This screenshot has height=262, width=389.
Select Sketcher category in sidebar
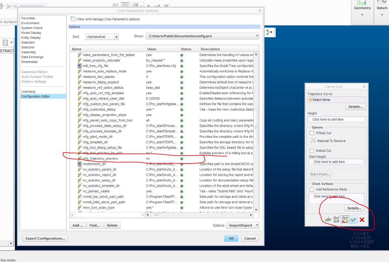[28, 47]
